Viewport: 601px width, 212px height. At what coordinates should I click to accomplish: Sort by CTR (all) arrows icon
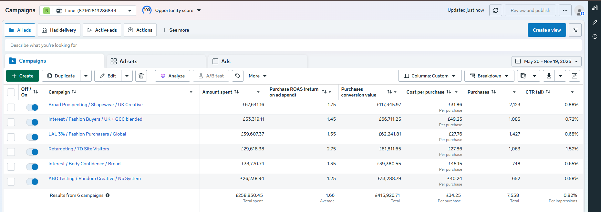(548, 92)
